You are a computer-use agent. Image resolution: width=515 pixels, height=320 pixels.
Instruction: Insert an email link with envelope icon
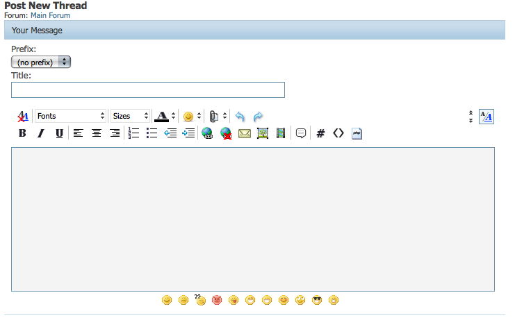[x=245, y=133]
